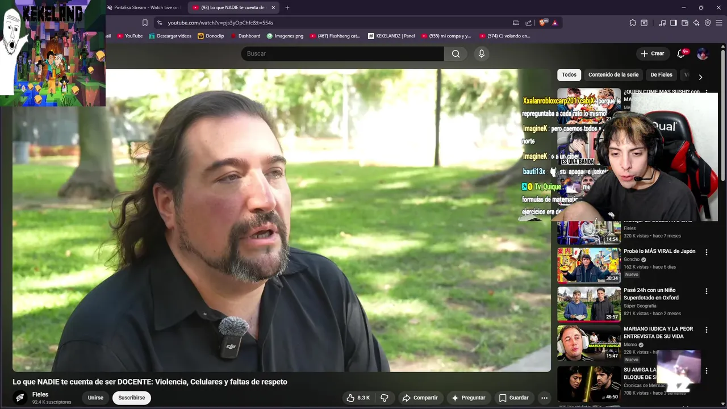Click the YouTube search magnifier button
Image resolution: width=727 pixels, height=409 pixels.
click(456, 53)
